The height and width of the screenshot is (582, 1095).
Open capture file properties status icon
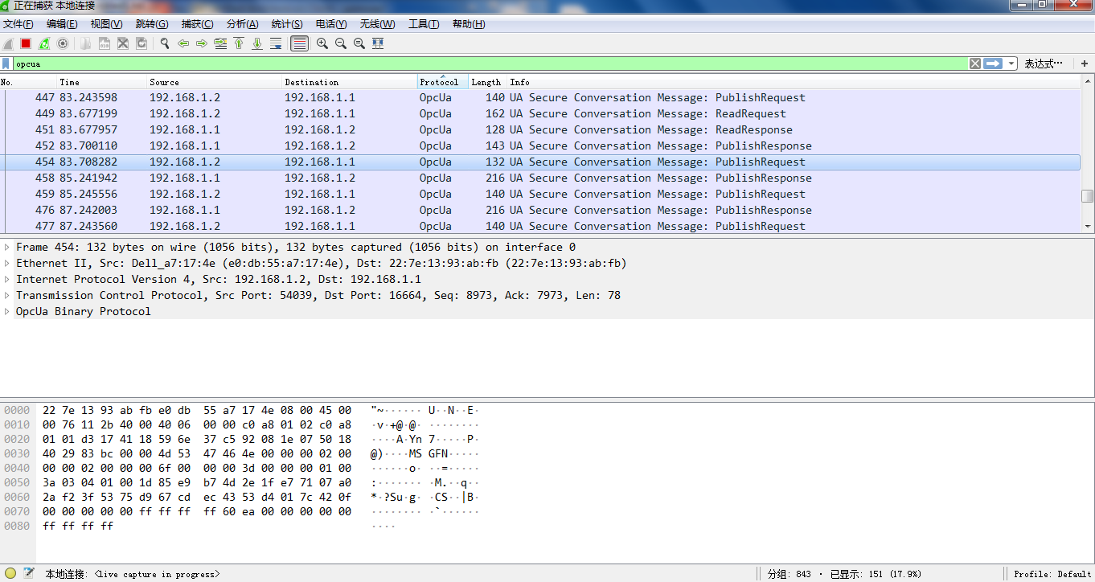click(x=29, y=573)
